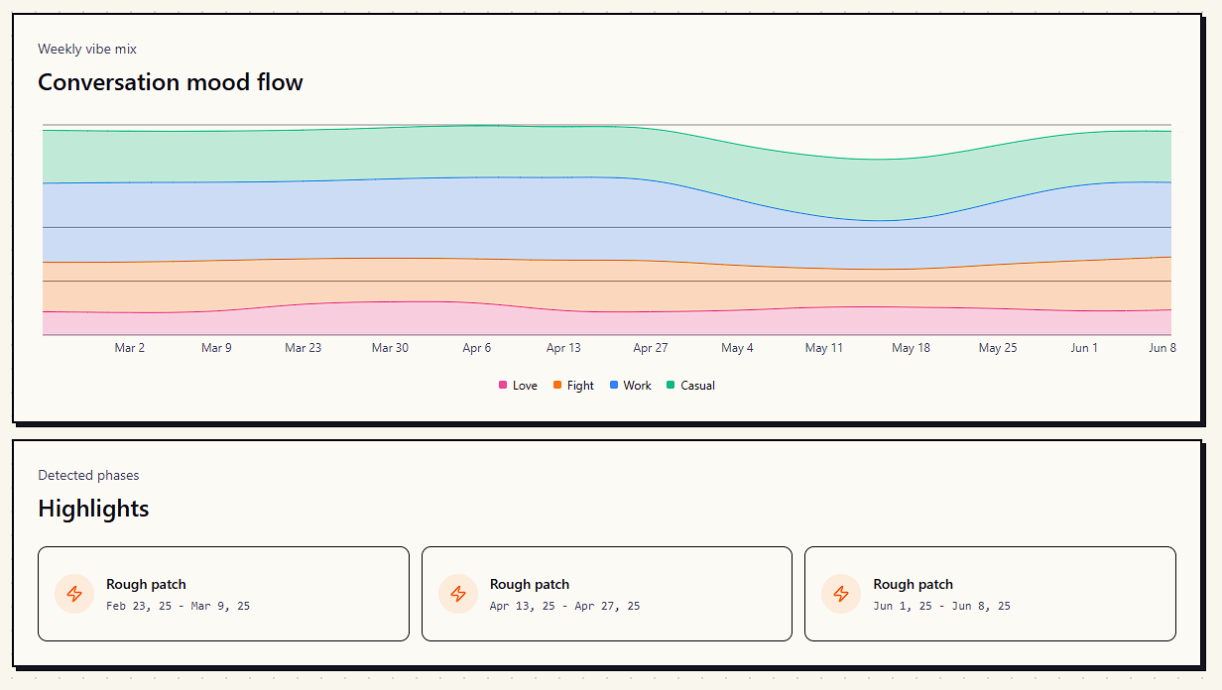
Task: Click the lightning icon on the first Rough patch card
Action: point(73,594)
